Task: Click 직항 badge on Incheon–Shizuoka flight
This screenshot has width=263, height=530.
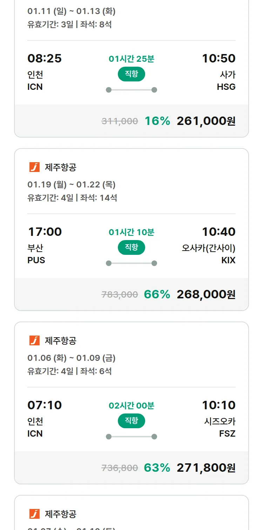Action: point(131,421)
